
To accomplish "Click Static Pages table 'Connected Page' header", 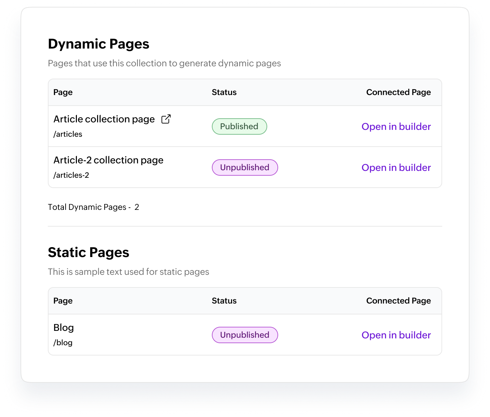I will (398, 301).
